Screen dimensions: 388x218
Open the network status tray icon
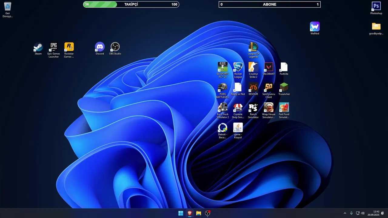(358, 213)
